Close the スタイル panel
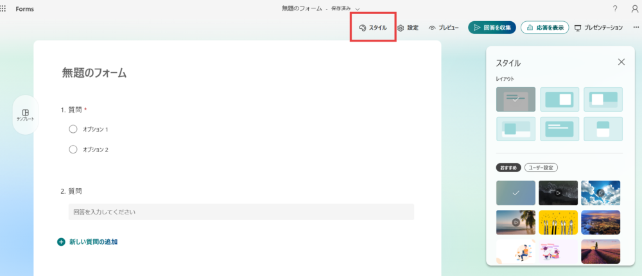Image resolution: width=642 pixels, height=276 pixels. 621,62
